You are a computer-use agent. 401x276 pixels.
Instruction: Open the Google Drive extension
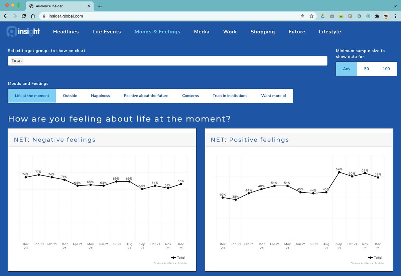[x=323, y=16]
